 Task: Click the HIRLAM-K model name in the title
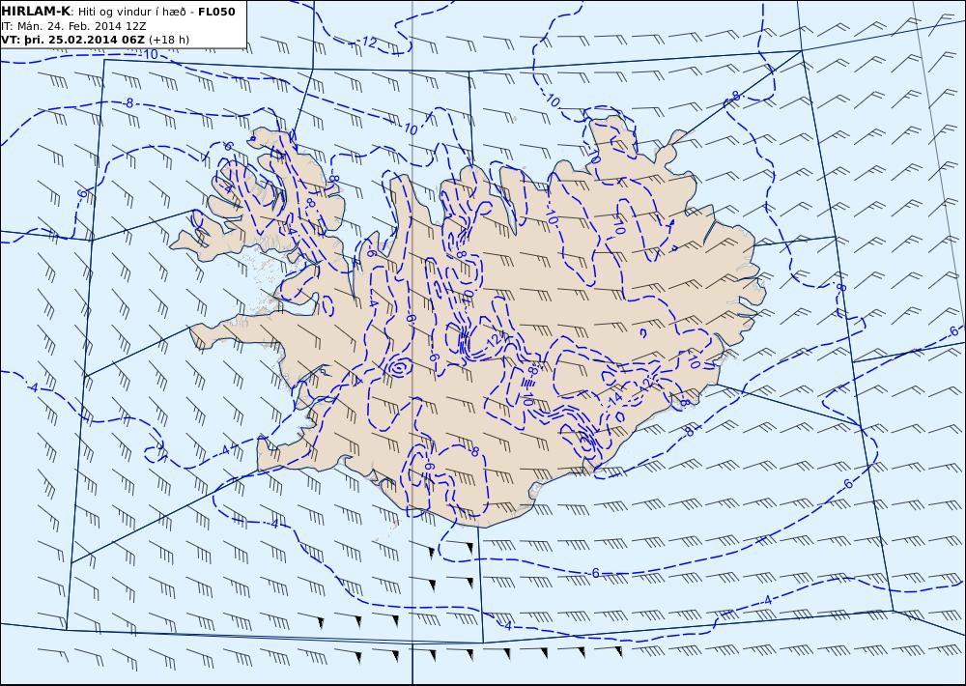tap(36, 12)
